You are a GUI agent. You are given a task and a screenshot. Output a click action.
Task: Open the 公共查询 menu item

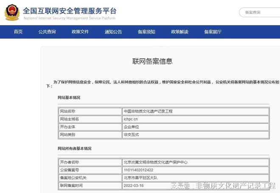coord(47,32)
